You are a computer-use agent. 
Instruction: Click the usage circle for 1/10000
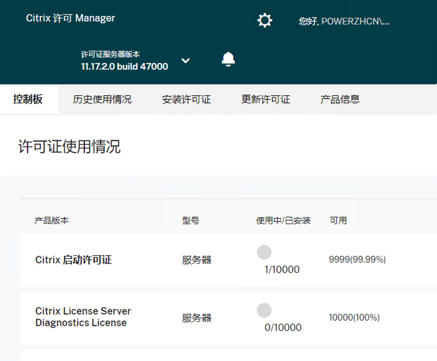tap(264, 252)
